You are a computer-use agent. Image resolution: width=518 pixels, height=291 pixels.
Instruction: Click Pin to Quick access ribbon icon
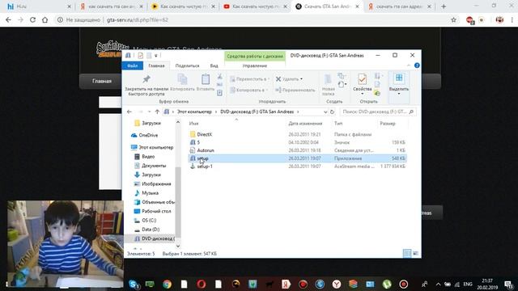pyautogui.click(x=146, y=79)
